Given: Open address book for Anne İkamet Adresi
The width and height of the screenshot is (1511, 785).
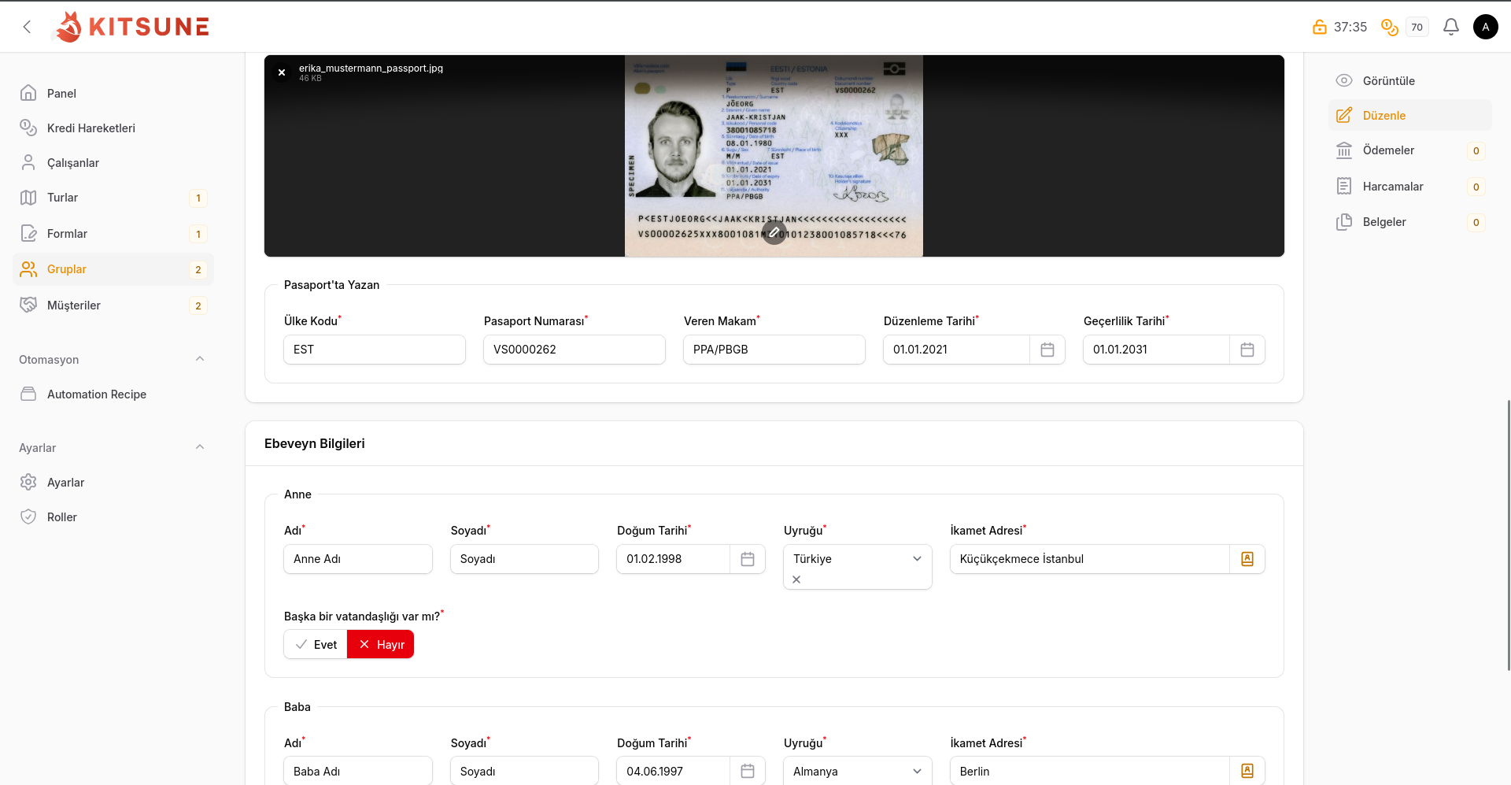Looking at the screenshot, I should point(1247,559).
